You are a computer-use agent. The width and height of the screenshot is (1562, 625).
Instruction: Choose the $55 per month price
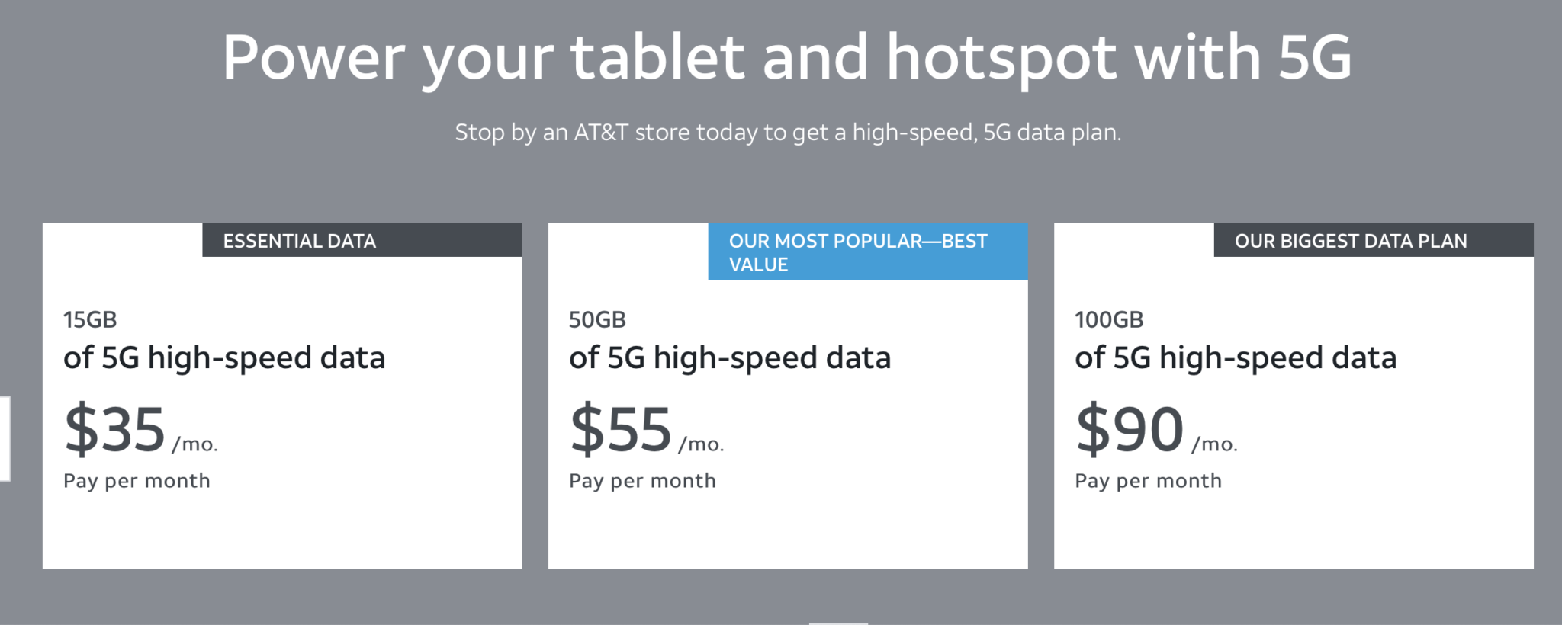pos(621,429)
